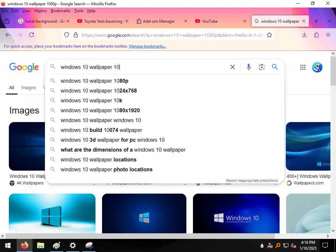Choose suggestion windows 10 wallpaper 1024x768
The width and height of the screenshot is (336, 252).
(x=165, y=91)
